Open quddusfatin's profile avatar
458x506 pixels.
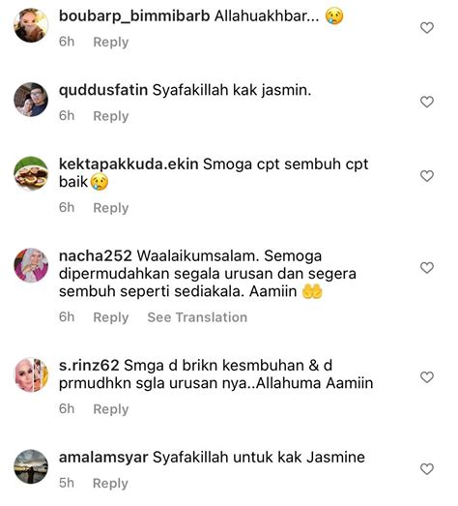click(31, 100)
